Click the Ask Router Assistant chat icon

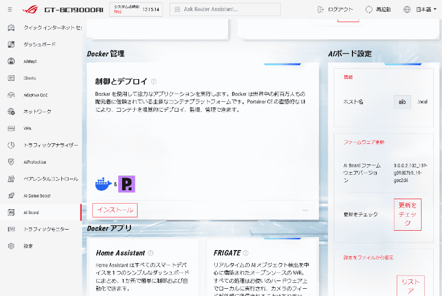pyautogui.click(x=177, y=9)
